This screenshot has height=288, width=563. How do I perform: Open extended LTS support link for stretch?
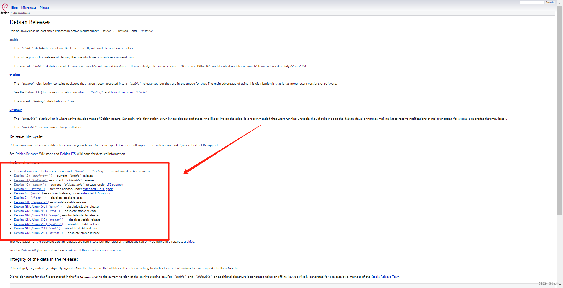coord(98,189)
